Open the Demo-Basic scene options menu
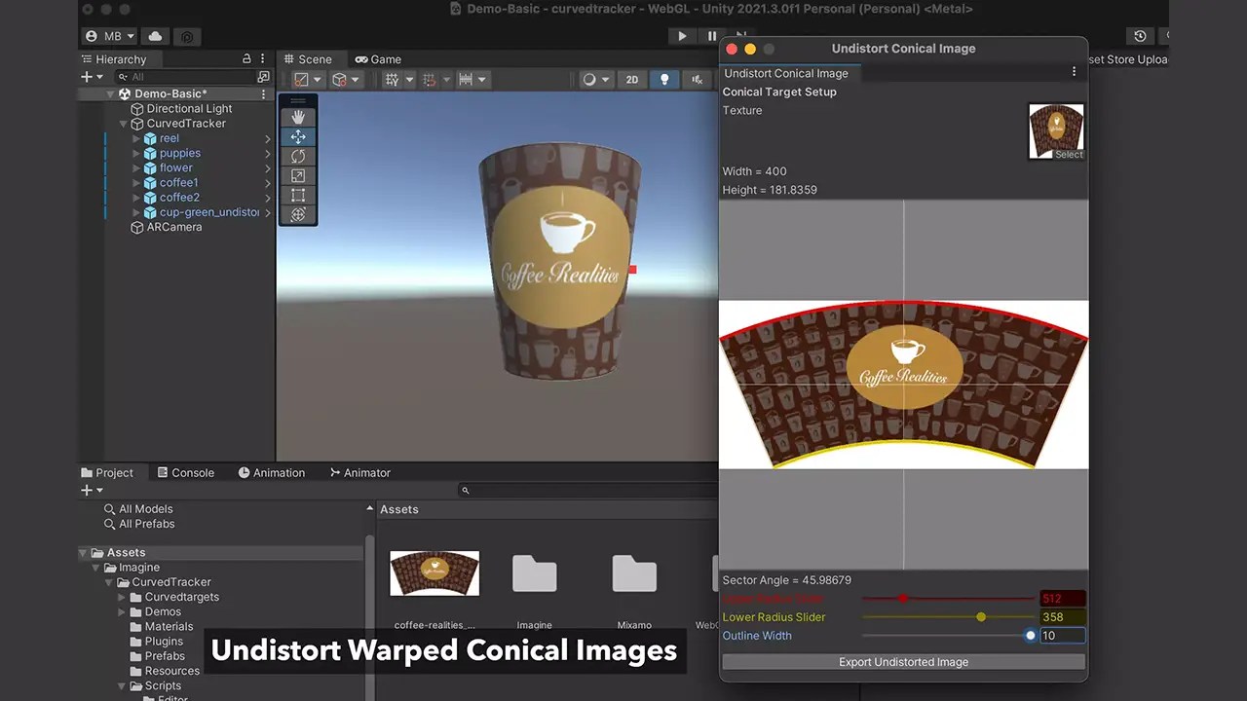 pos(263,94)
